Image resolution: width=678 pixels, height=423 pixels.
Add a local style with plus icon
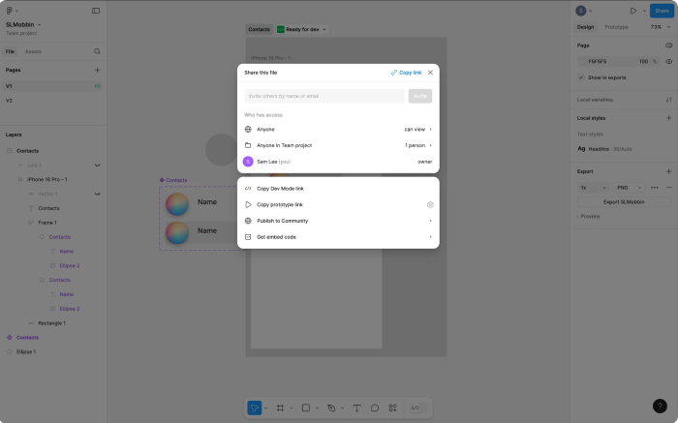coord(669,118)
